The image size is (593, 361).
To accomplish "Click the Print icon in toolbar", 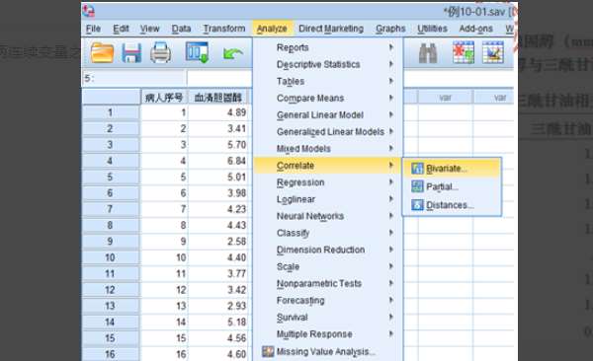I will click(x=160, y=53).
